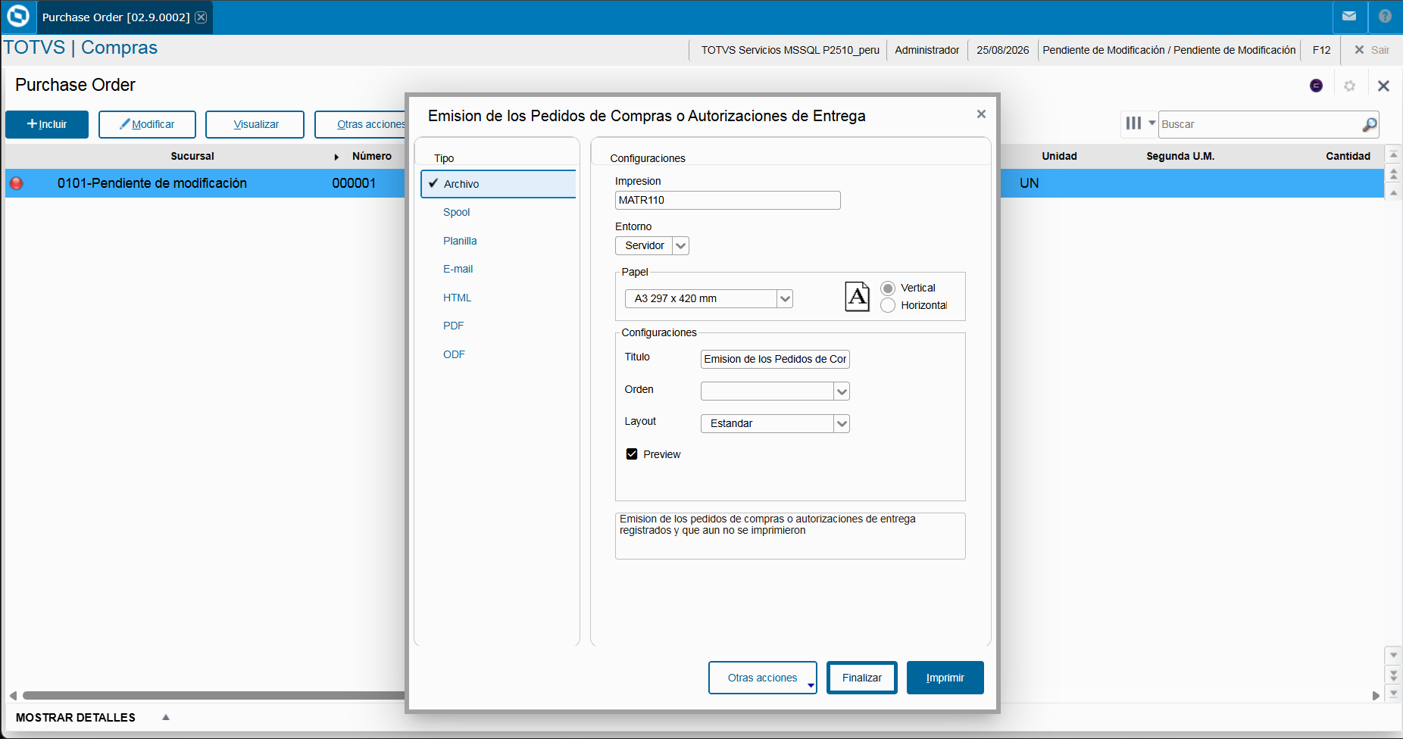Click the Pendiente de Modificación status bar label
This screenshot has height=739, width=1403.
[1169, 50]
